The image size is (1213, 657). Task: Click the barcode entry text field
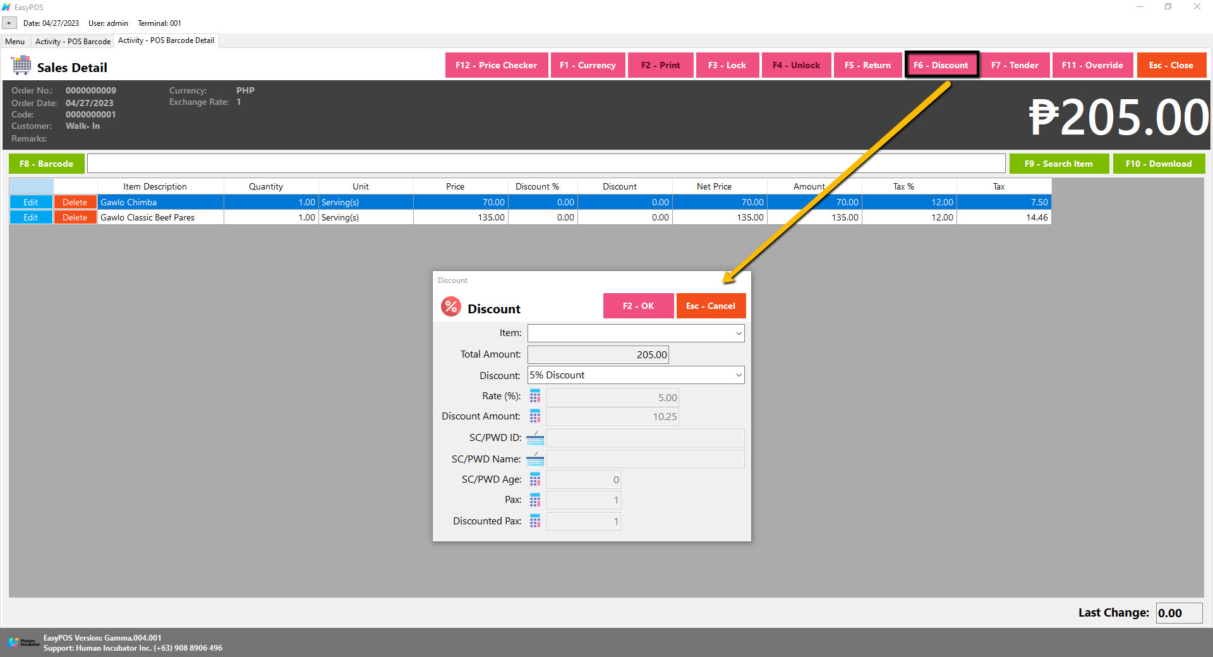(x=546, y=164)
